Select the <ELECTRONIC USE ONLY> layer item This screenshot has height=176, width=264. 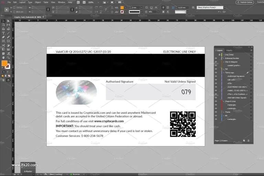(237, 87)
